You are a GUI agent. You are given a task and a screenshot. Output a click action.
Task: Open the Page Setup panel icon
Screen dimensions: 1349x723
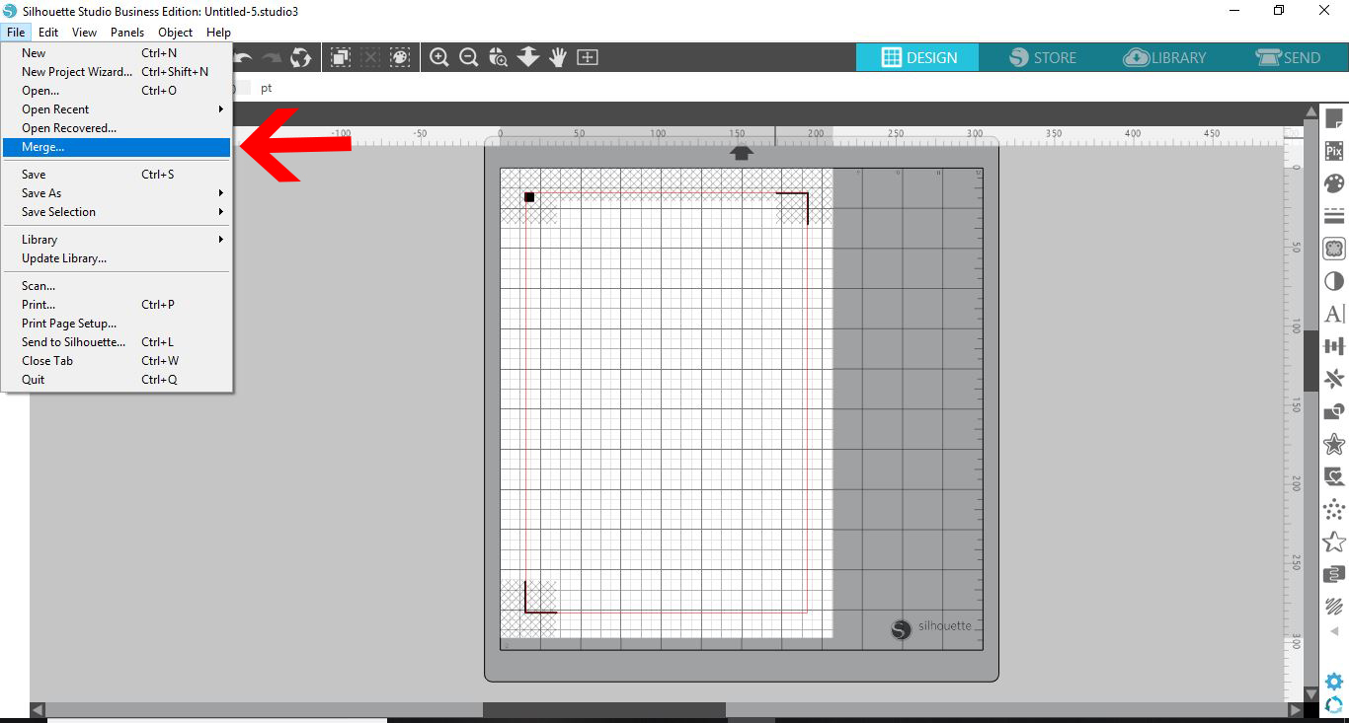click(x=1334, y=119)
